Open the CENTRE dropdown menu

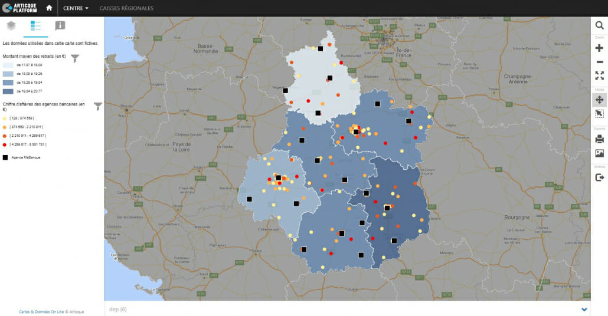pos(76,8)
